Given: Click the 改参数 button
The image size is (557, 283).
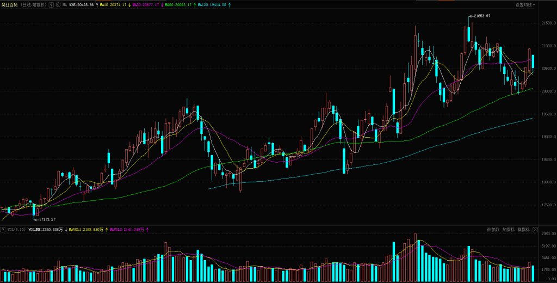Looking at the screenshot, I should 493,230.
